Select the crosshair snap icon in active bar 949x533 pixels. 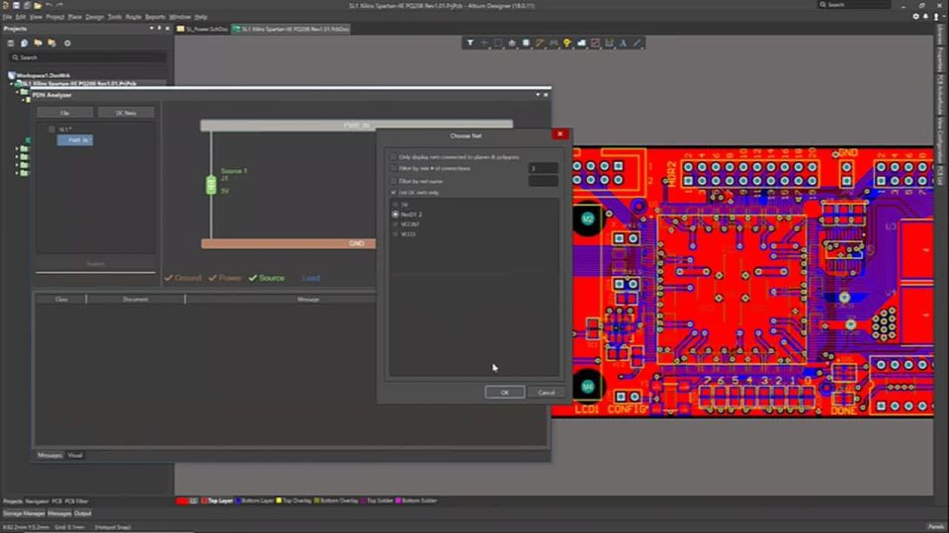pos(484,43)
